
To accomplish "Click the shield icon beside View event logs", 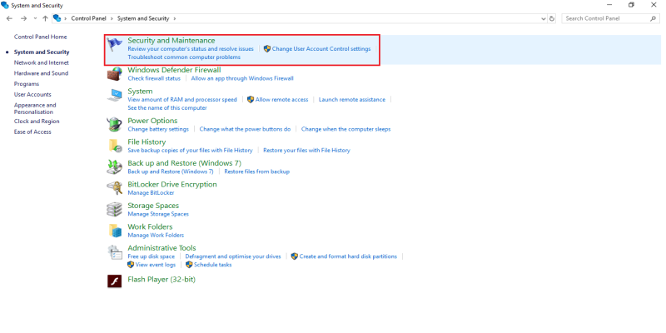I will (x=131, y=265).
